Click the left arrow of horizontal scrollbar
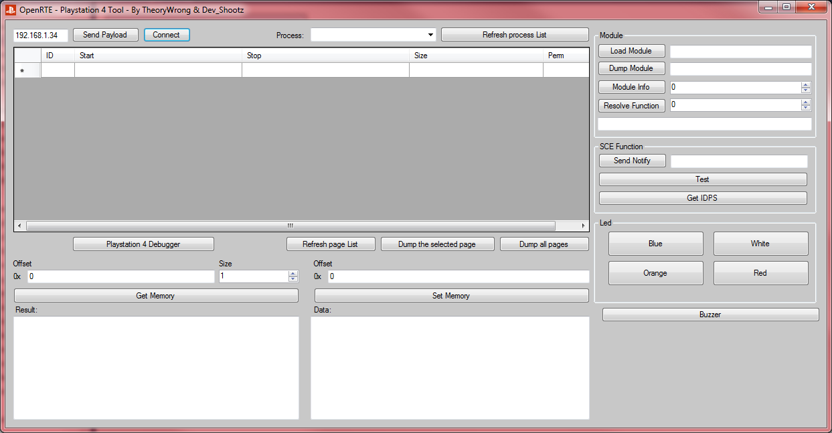Screen dimensions: 832x433 click(19, 226)
